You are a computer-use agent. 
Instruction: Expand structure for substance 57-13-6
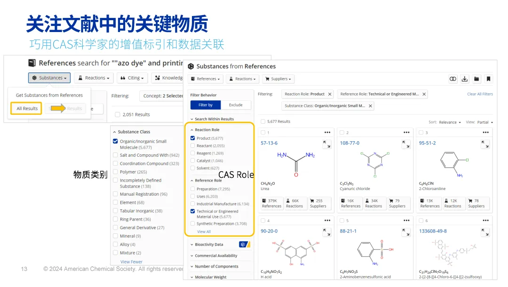coord(327,144)
